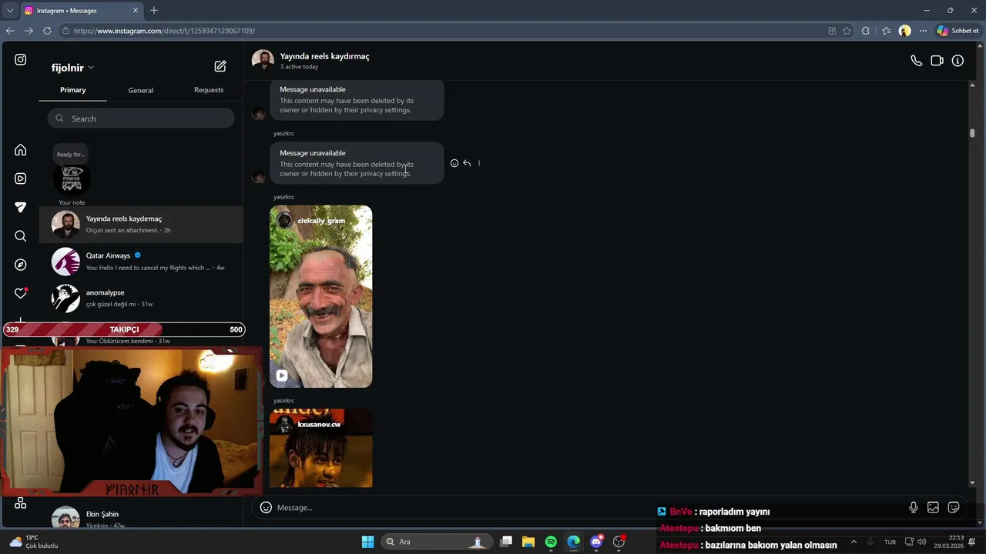Image resolution: width=986 pixels, height=554 pixels.
Task: Compose a new message icon
Action: [x=220, y=66]
